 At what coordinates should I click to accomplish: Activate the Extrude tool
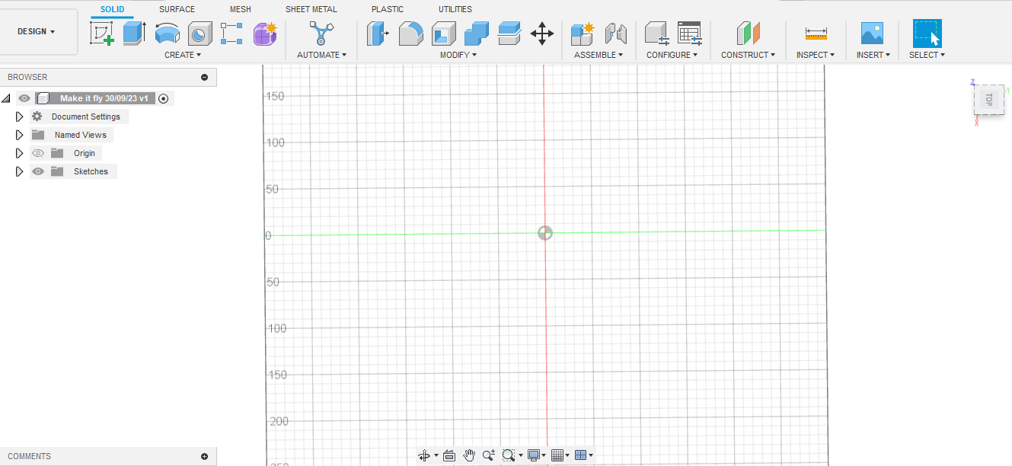(136, 34)
